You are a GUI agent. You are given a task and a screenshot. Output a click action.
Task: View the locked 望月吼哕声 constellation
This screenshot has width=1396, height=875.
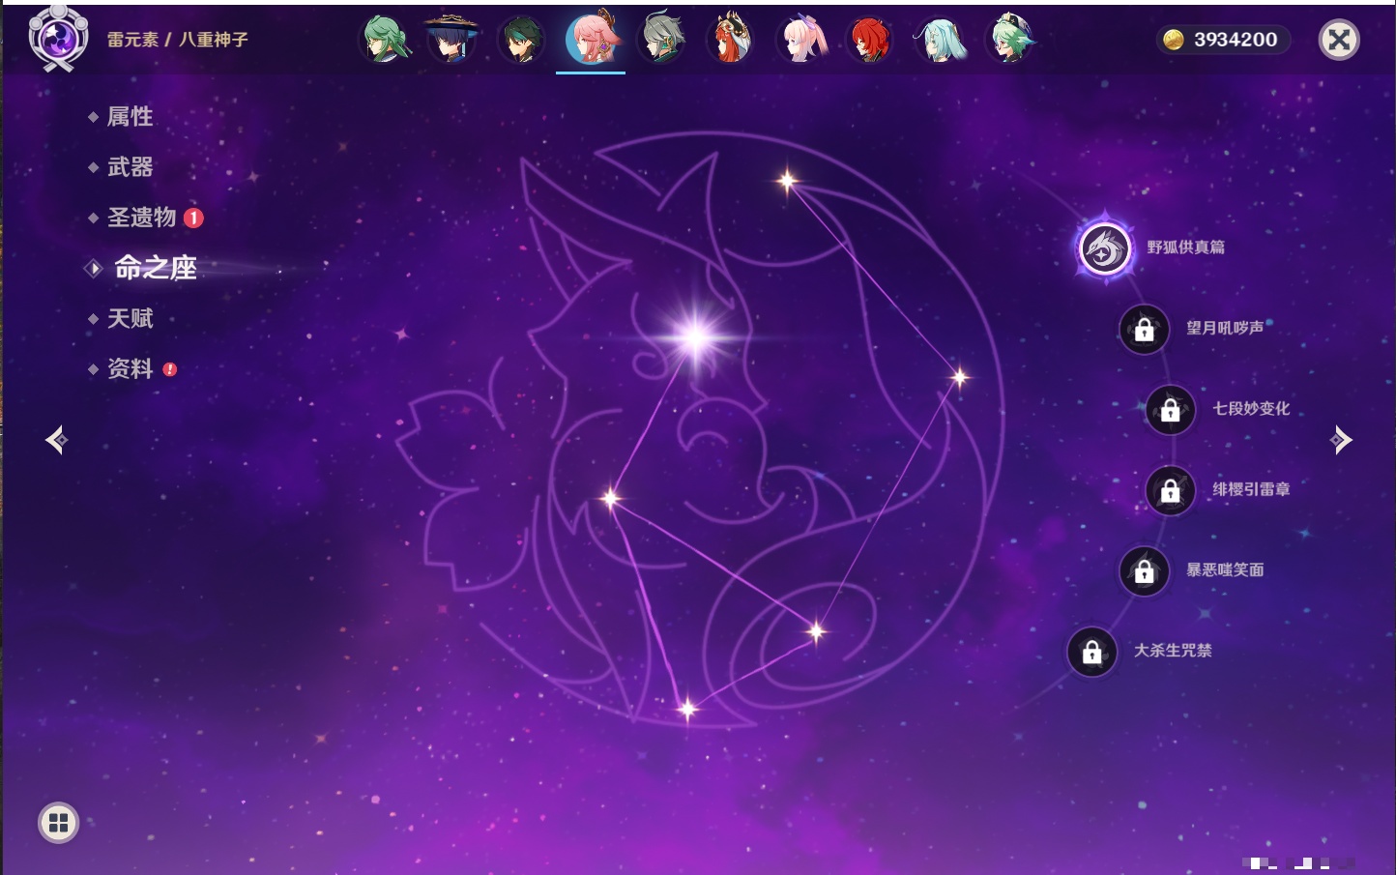pos(1145,330)
